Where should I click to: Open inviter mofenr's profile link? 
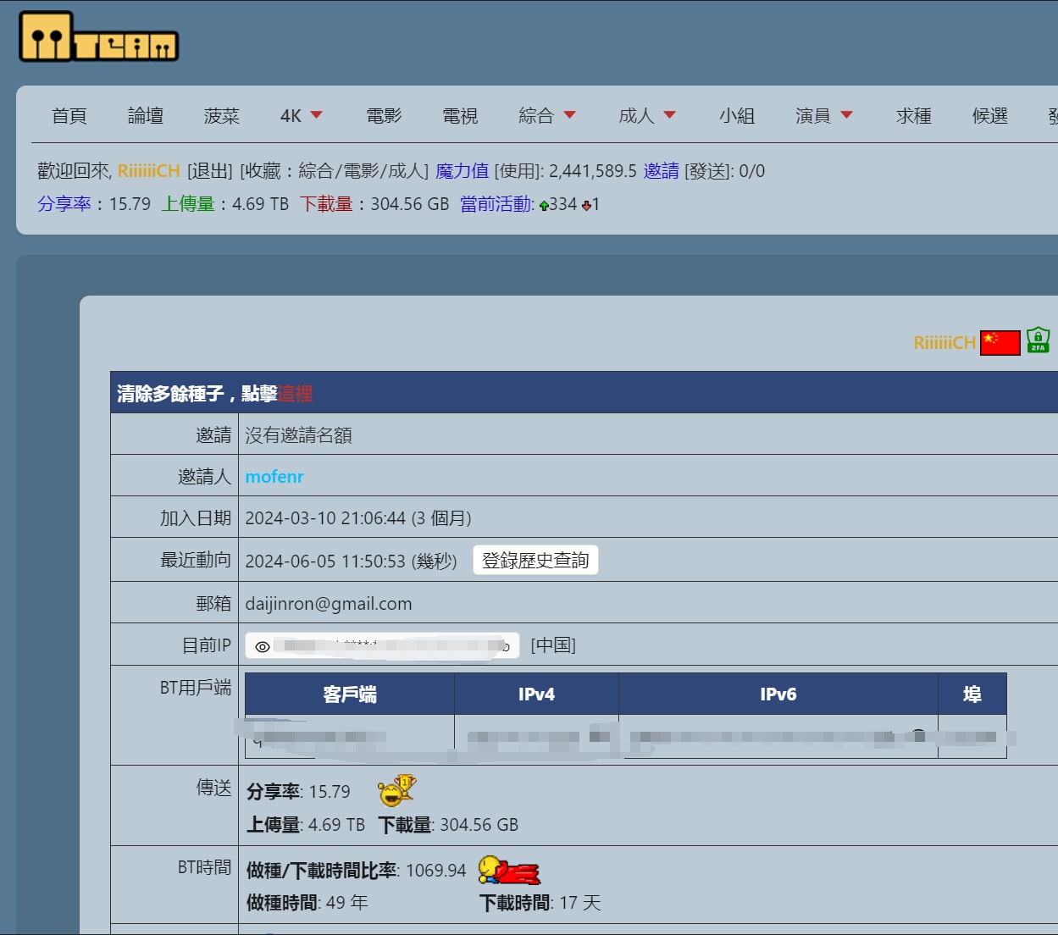[x=274, y=477]
